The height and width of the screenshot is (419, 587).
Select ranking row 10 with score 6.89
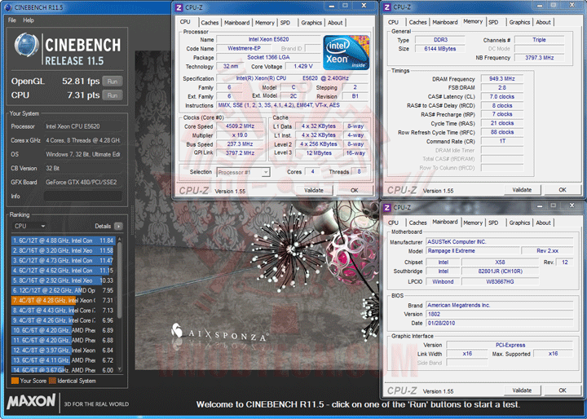tap(63, 330)
